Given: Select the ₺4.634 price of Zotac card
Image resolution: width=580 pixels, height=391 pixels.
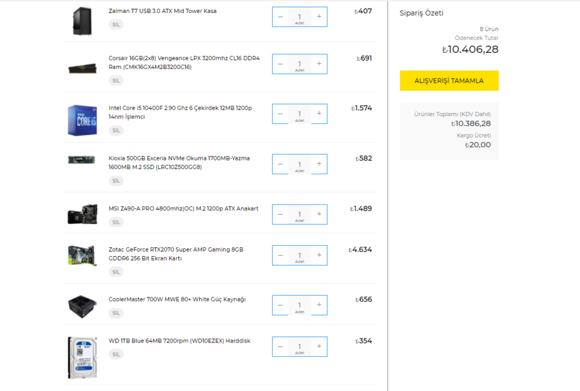Looking at the screenshot, I should [x=360, y=250].
